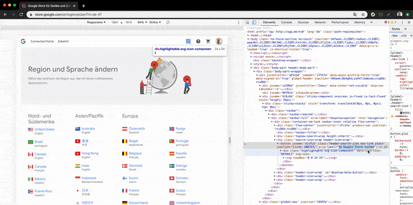
Task: Open the device toolbar three-dot menu
Action: [239, 23]
